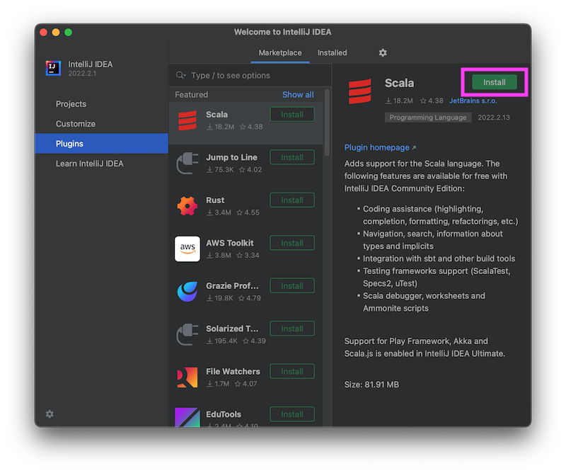Click the version 2022.2.13 text
Viewport: 566px width, 473px height.
pyautogui.click(x=494, y=118)
